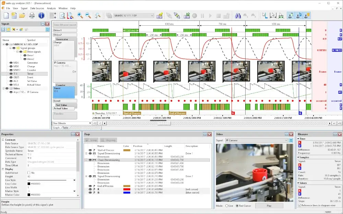This screenshot has width=343, height=214.
Task: Switch to the Graph tab
Action: (x=56, y=128)
